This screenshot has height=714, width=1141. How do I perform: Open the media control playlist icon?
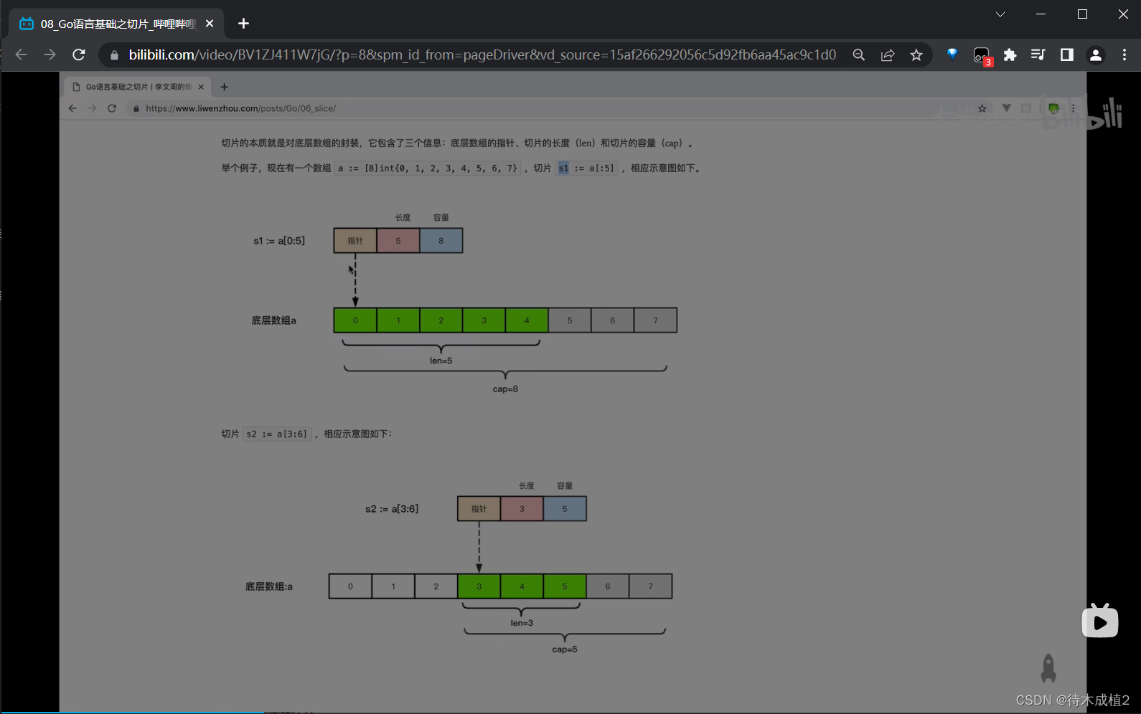[x=1038, y=54]
